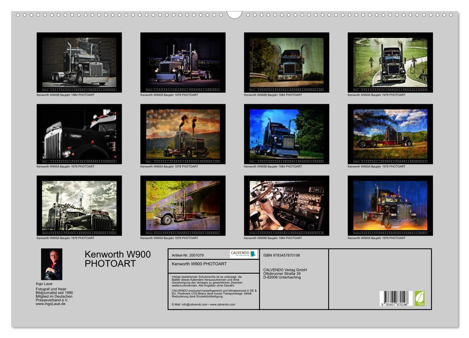This screenshot has width=469, height=338.
Task: Select the truck on winding road thumbnail
Action: click(390, 63)
